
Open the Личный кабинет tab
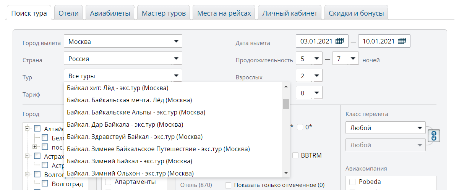point(290,13)
